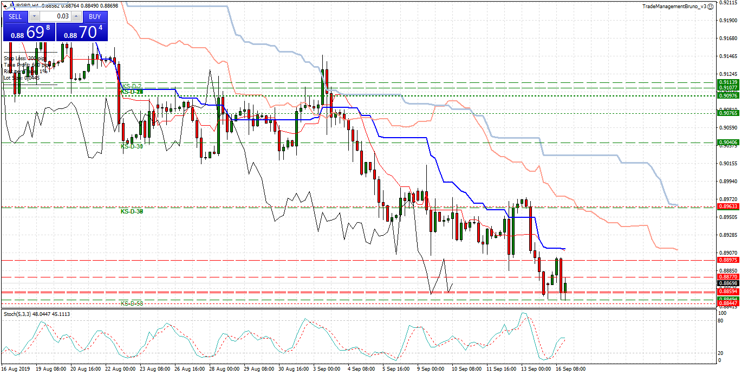This screenshot has width=741, height=375.
Task: Click the SELL button in one-click panel
Action: [15, 17]
